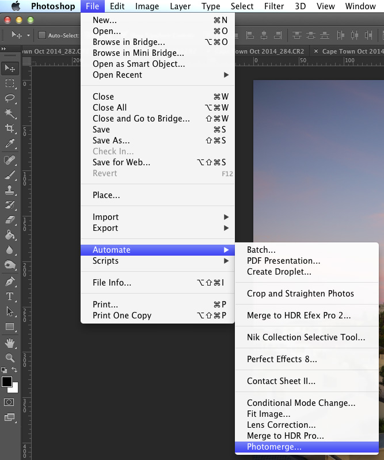This screenshot has height=460, width=384.
Task: Select the Blur tool
Action: tap(10, 250)
